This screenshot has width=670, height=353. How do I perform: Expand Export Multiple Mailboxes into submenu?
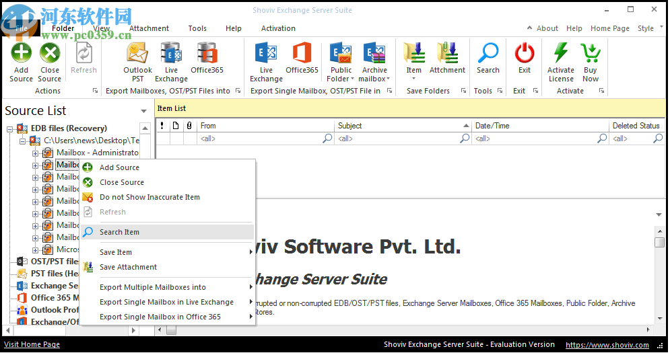click(250, 287)
